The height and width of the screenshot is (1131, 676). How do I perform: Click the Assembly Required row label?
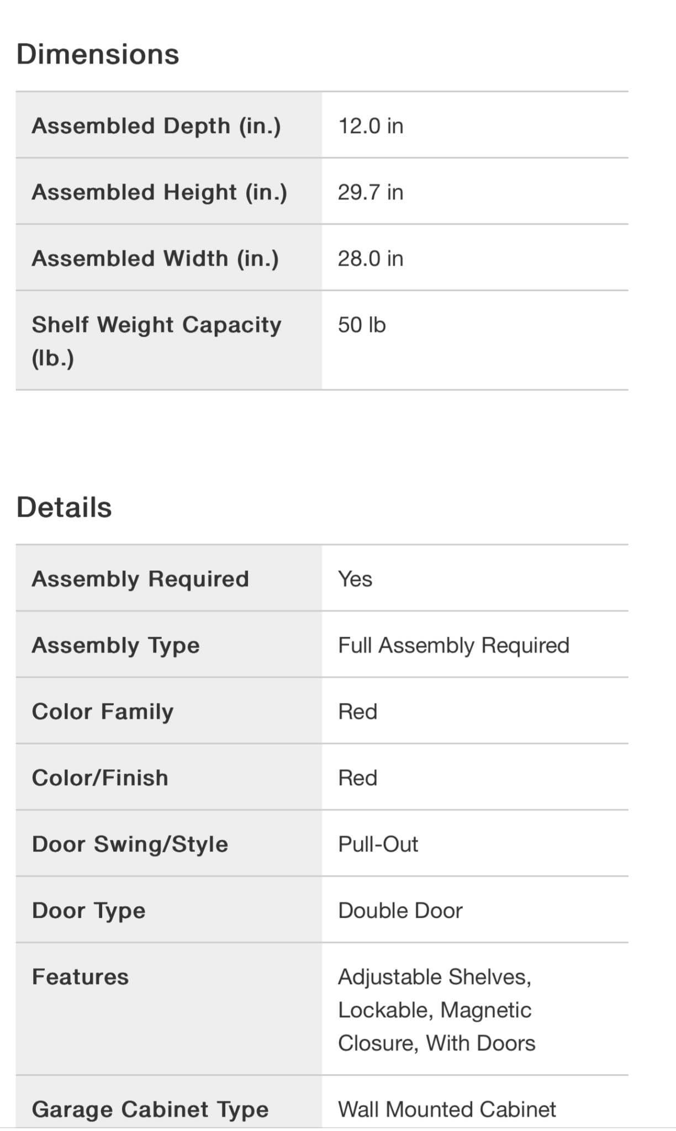pos(140,579)
